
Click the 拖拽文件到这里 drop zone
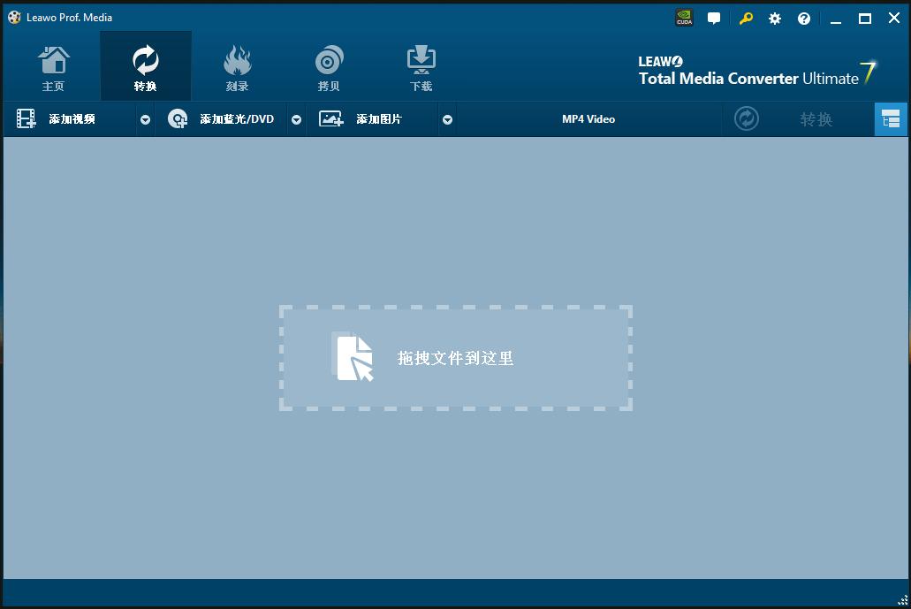point(455,358)
